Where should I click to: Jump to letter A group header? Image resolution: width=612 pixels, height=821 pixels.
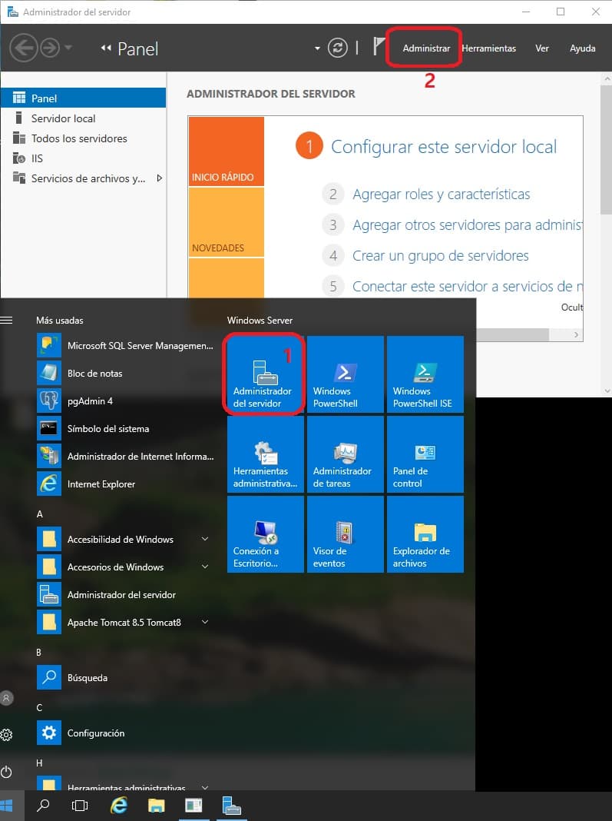click(39, 514)
